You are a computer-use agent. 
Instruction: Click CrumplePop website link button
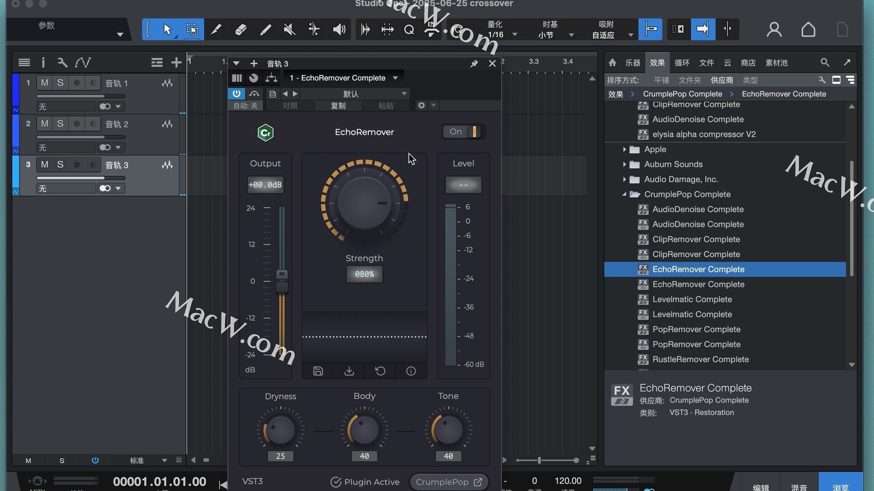point(449,482)
